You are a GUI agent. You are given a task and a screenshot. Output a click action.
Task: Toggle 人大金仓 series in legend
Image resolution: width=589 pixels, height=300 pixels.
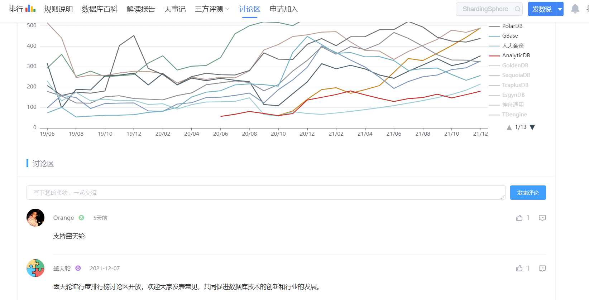[506, 46]
